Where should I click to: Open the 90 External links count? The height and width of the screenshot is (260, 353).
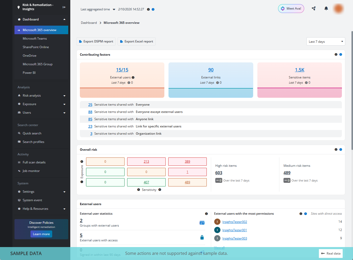[211, 70]
